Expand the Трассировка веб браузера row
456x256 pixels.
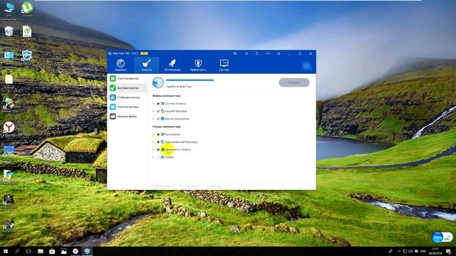(x=153, y=142)
